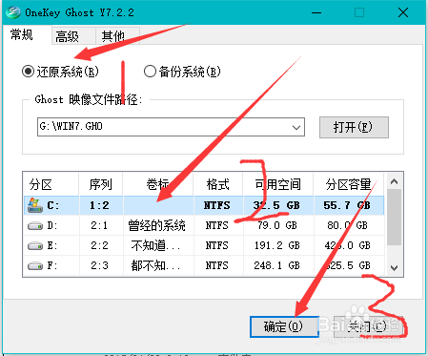
Task: Click the 79.0 GB free space cell
Action: pos(277,226)
